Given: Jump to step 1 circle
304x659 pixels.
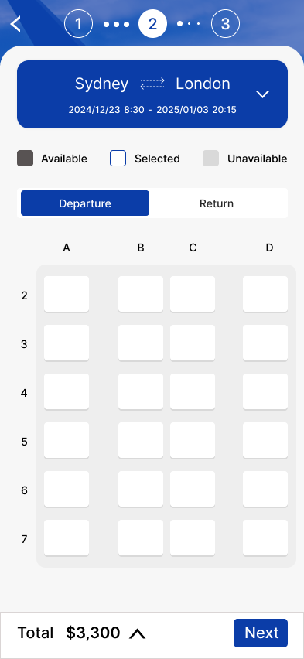Looking at the screenshot, I should [x=79, y=24].
